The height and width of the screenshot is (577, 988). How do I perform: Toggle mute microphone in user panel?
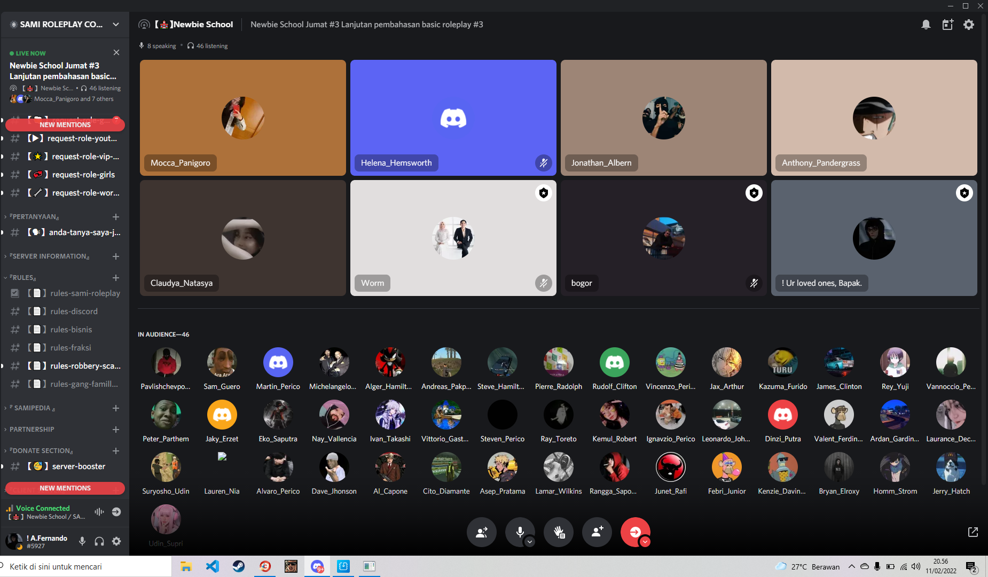(x=82, y=541)
